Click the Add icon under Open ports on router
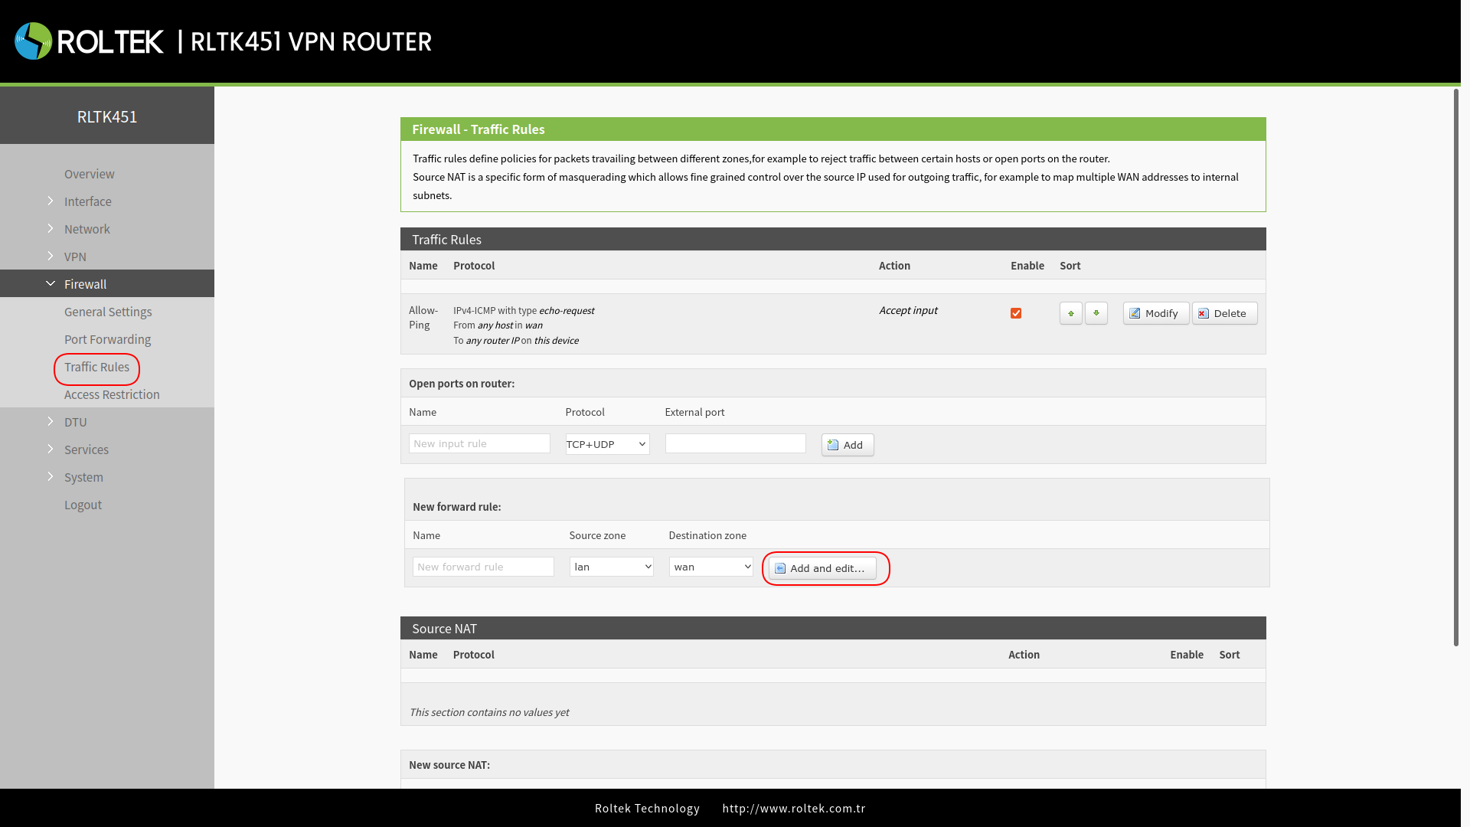 tap(833, 445)
